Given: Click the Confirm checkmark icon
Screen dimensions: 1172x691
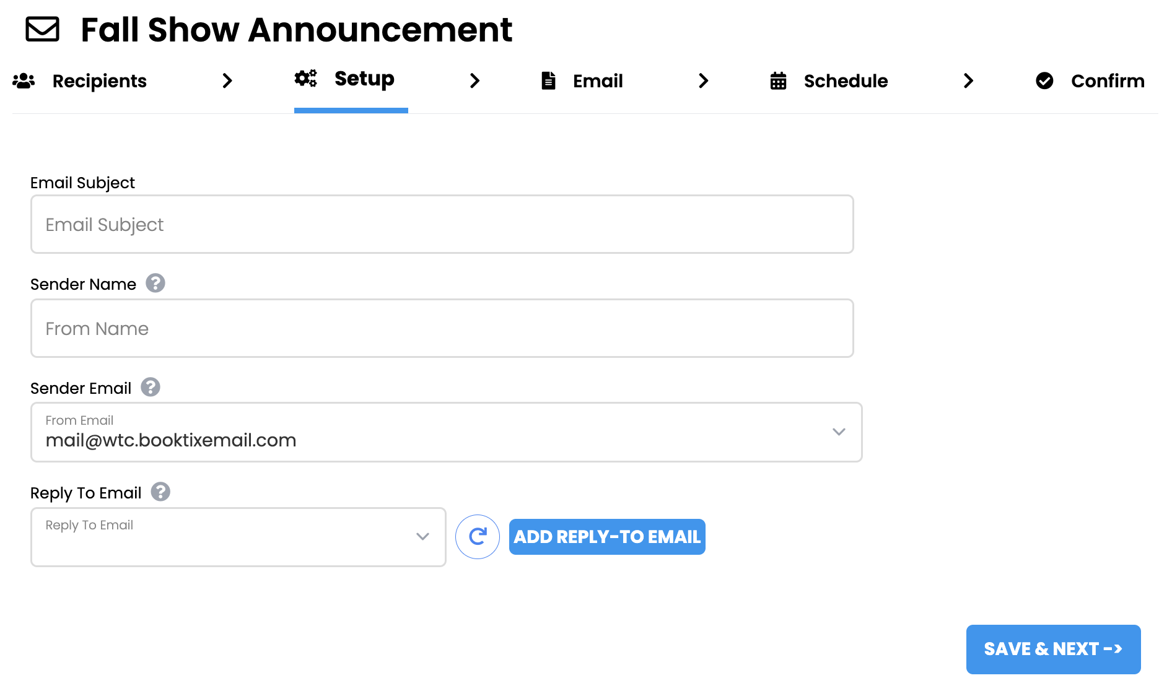Looking at the screenshot, I should click(x=1044, y=81).
